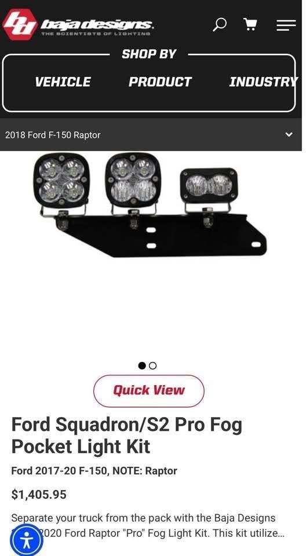This screenshot has width=306, height=556.
Task: Click the $1,405.95 price text
Action: coord(39,494)
